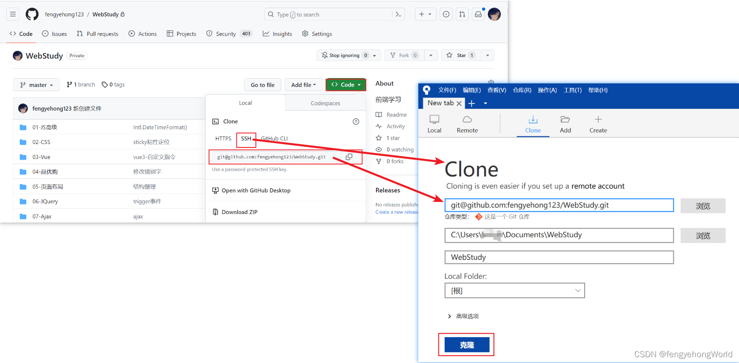Click the WebStudy name field in SourceTree
Image resolution: width=739 pixels, height=363 pixels.
[559, 257]
